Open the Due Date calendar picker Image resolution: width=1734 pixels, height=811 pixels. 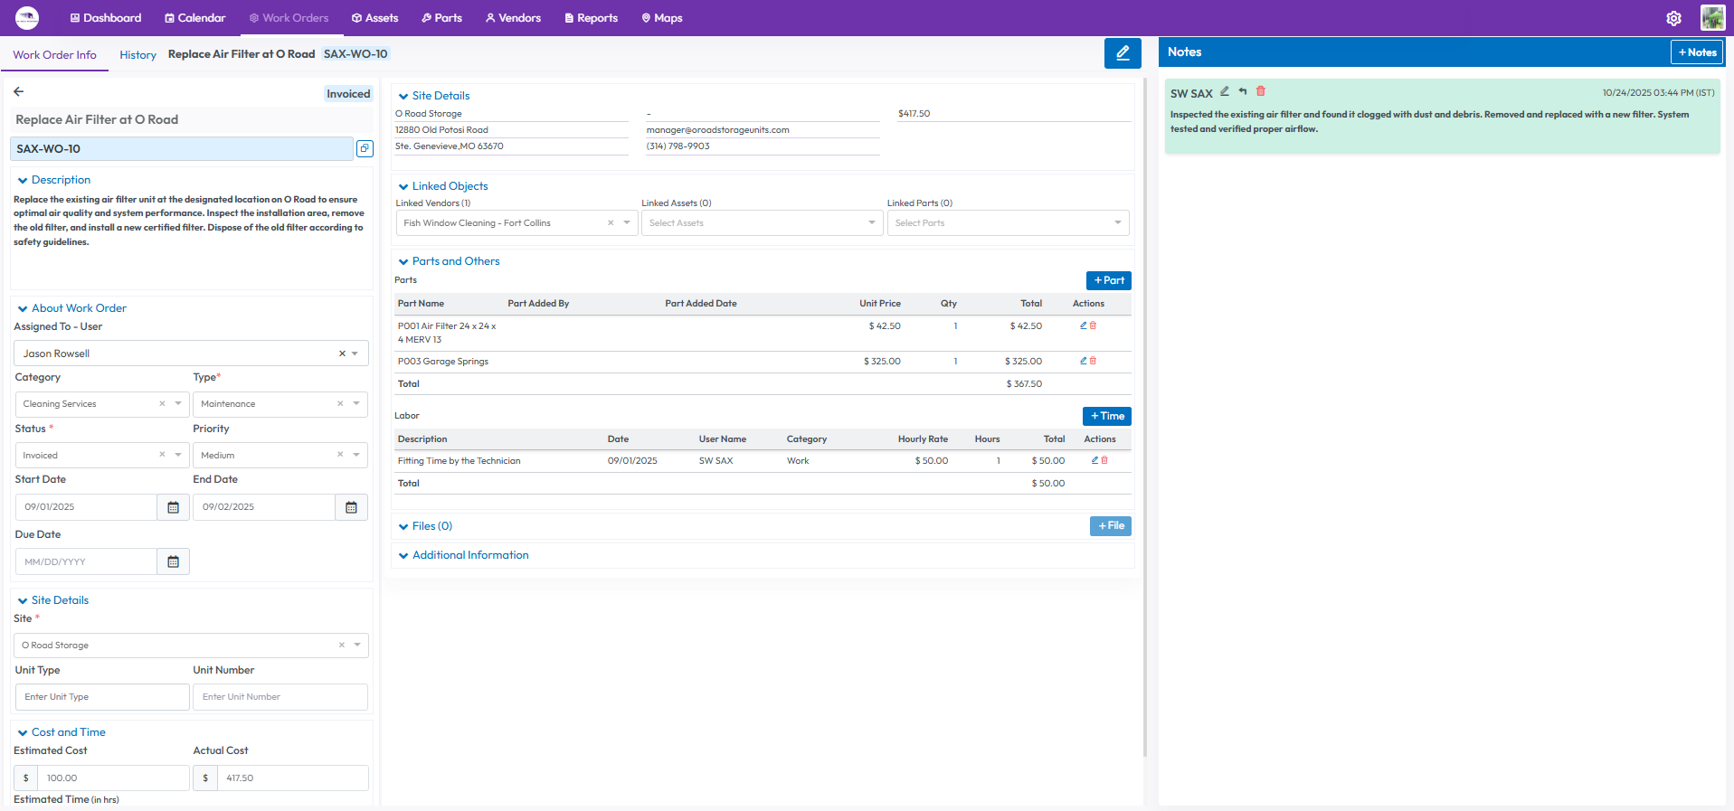[173, 561]
